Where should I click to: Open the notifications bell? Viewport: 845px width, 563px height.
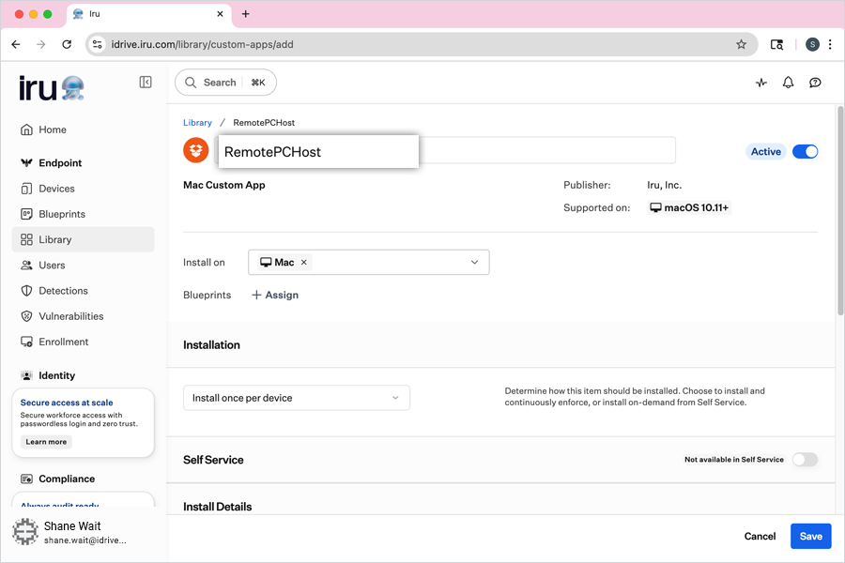point(789,83)
